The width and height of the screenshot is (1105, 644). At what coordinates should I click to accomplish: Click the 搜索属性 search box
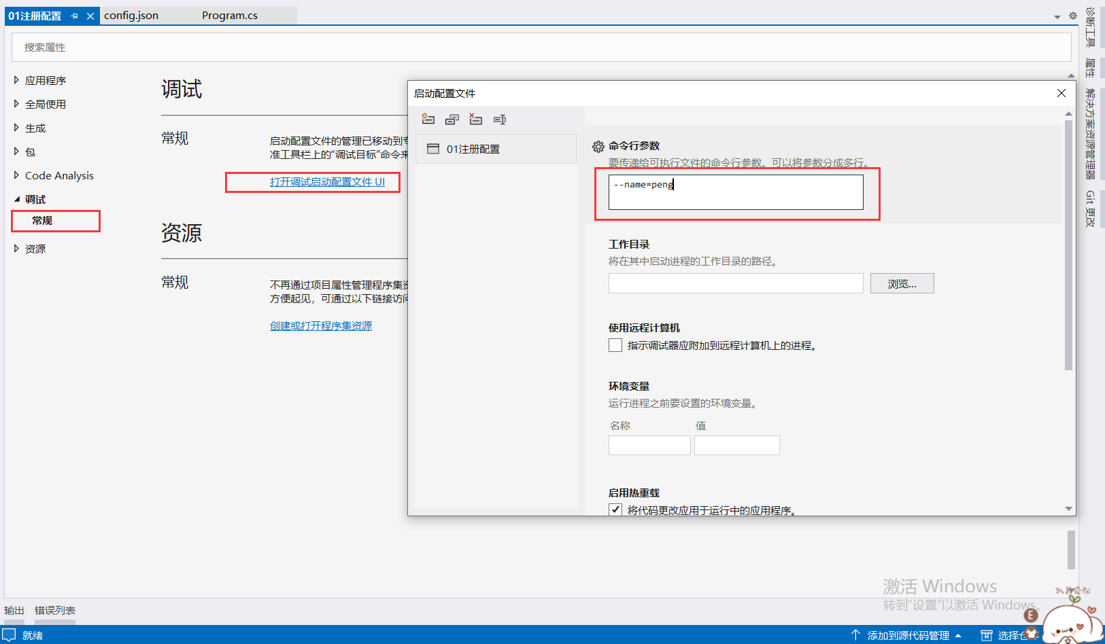(x=541, y=48)
